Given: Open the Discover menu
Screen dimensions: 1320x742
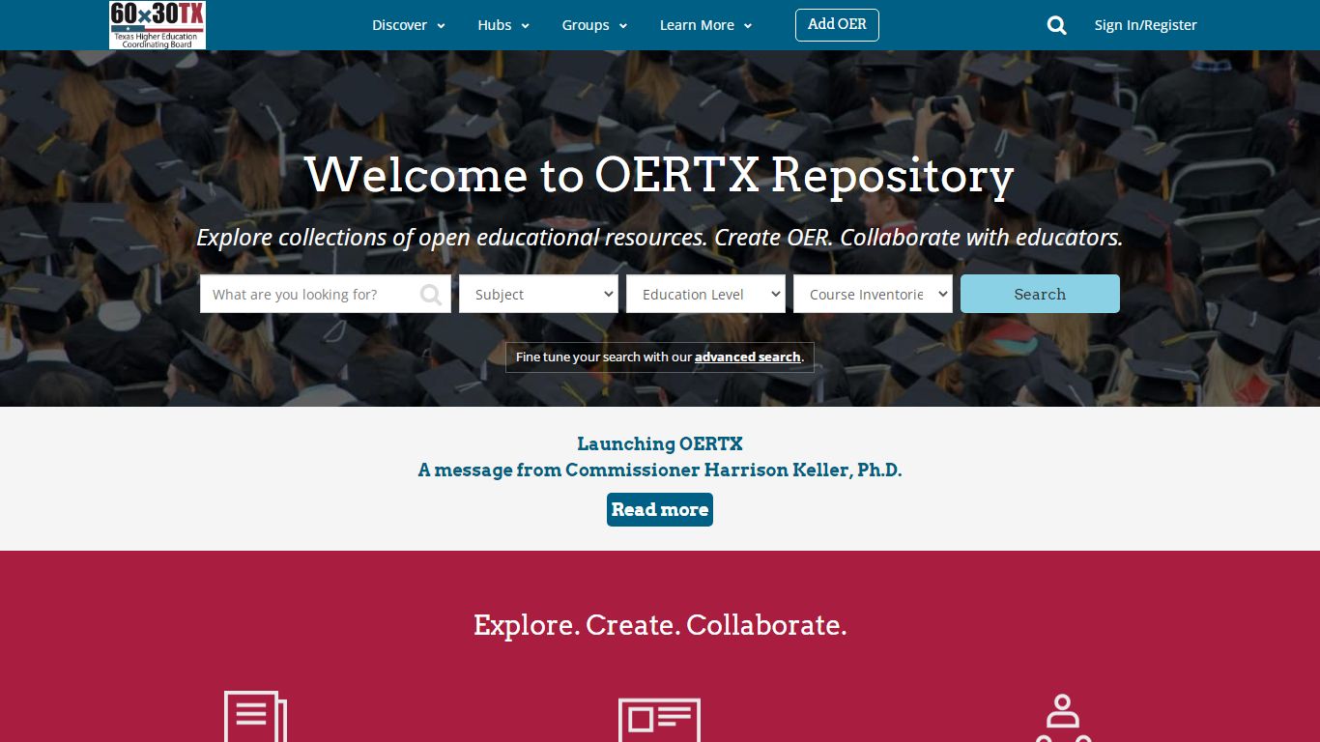Looking at the screenshot, I should tap(409, 25).
